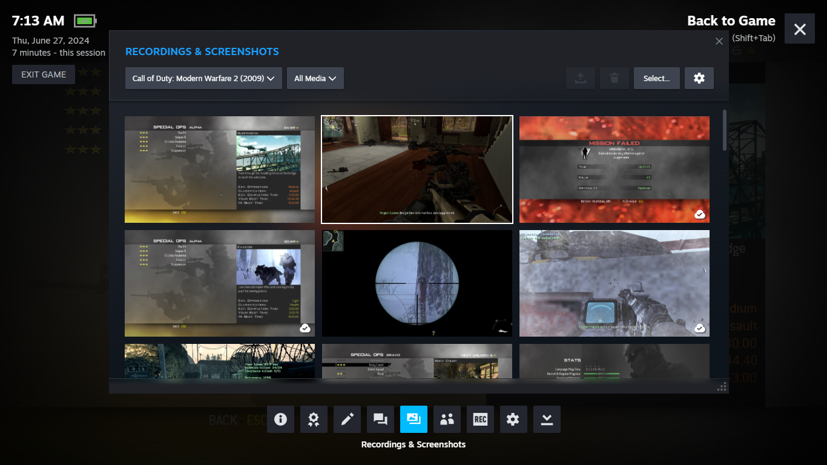
Task: Open the Game Overview info icon
Action: pos(280,419)
